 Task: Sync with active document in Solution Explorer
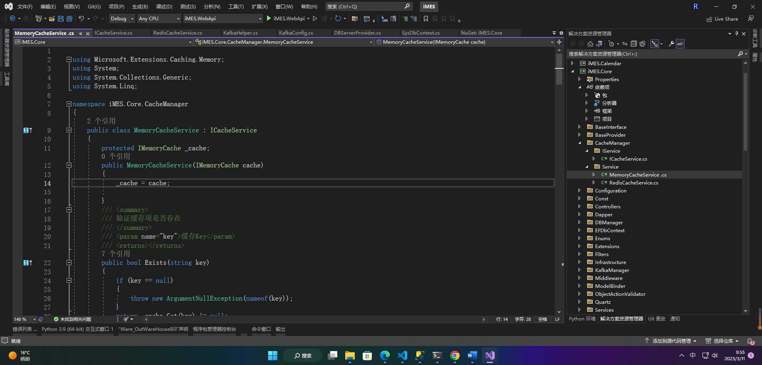[625, 44]
